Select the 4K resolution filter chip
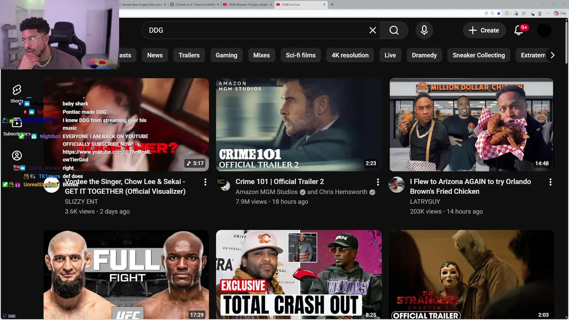This screenshot has width=569, height=320. point(350,55)
